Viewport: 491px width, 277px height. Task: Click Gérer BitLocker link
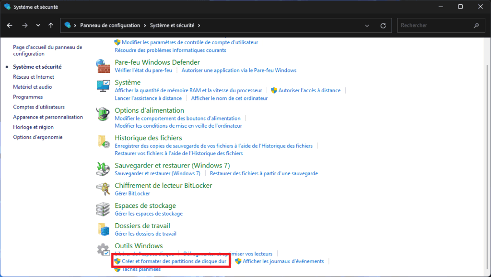(x=132, y=193)
